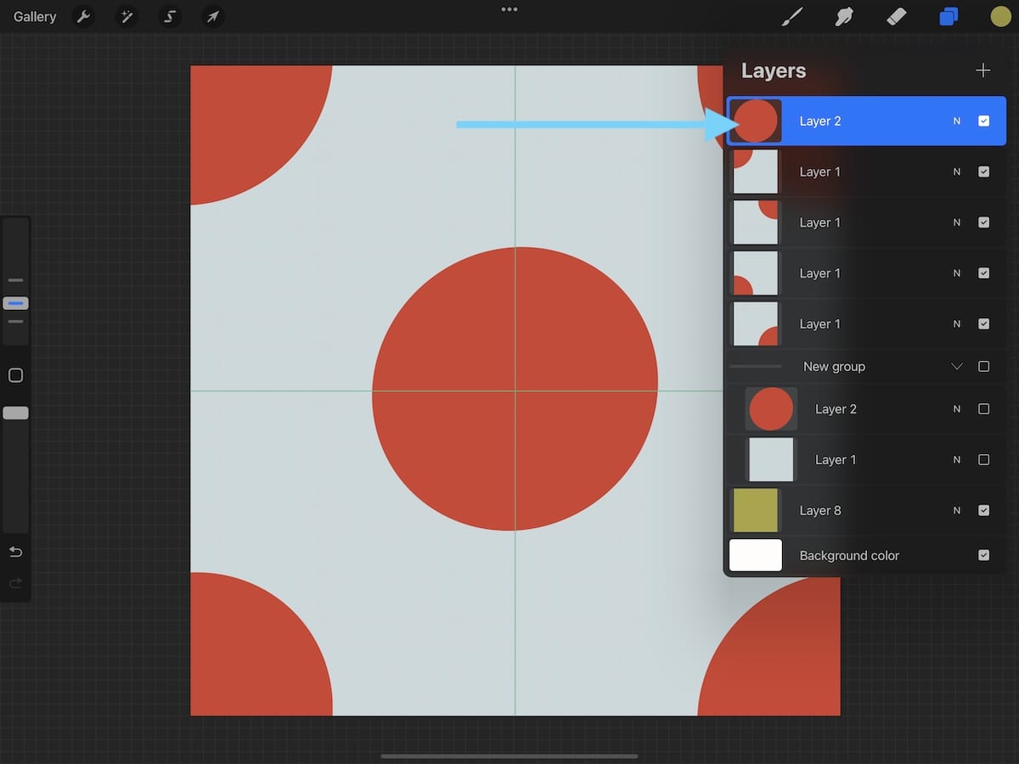This screenshot has height=764, width=1019.
Task: Uncheck visibility of highlighted Layer 2
Action: tap(983, 121)
